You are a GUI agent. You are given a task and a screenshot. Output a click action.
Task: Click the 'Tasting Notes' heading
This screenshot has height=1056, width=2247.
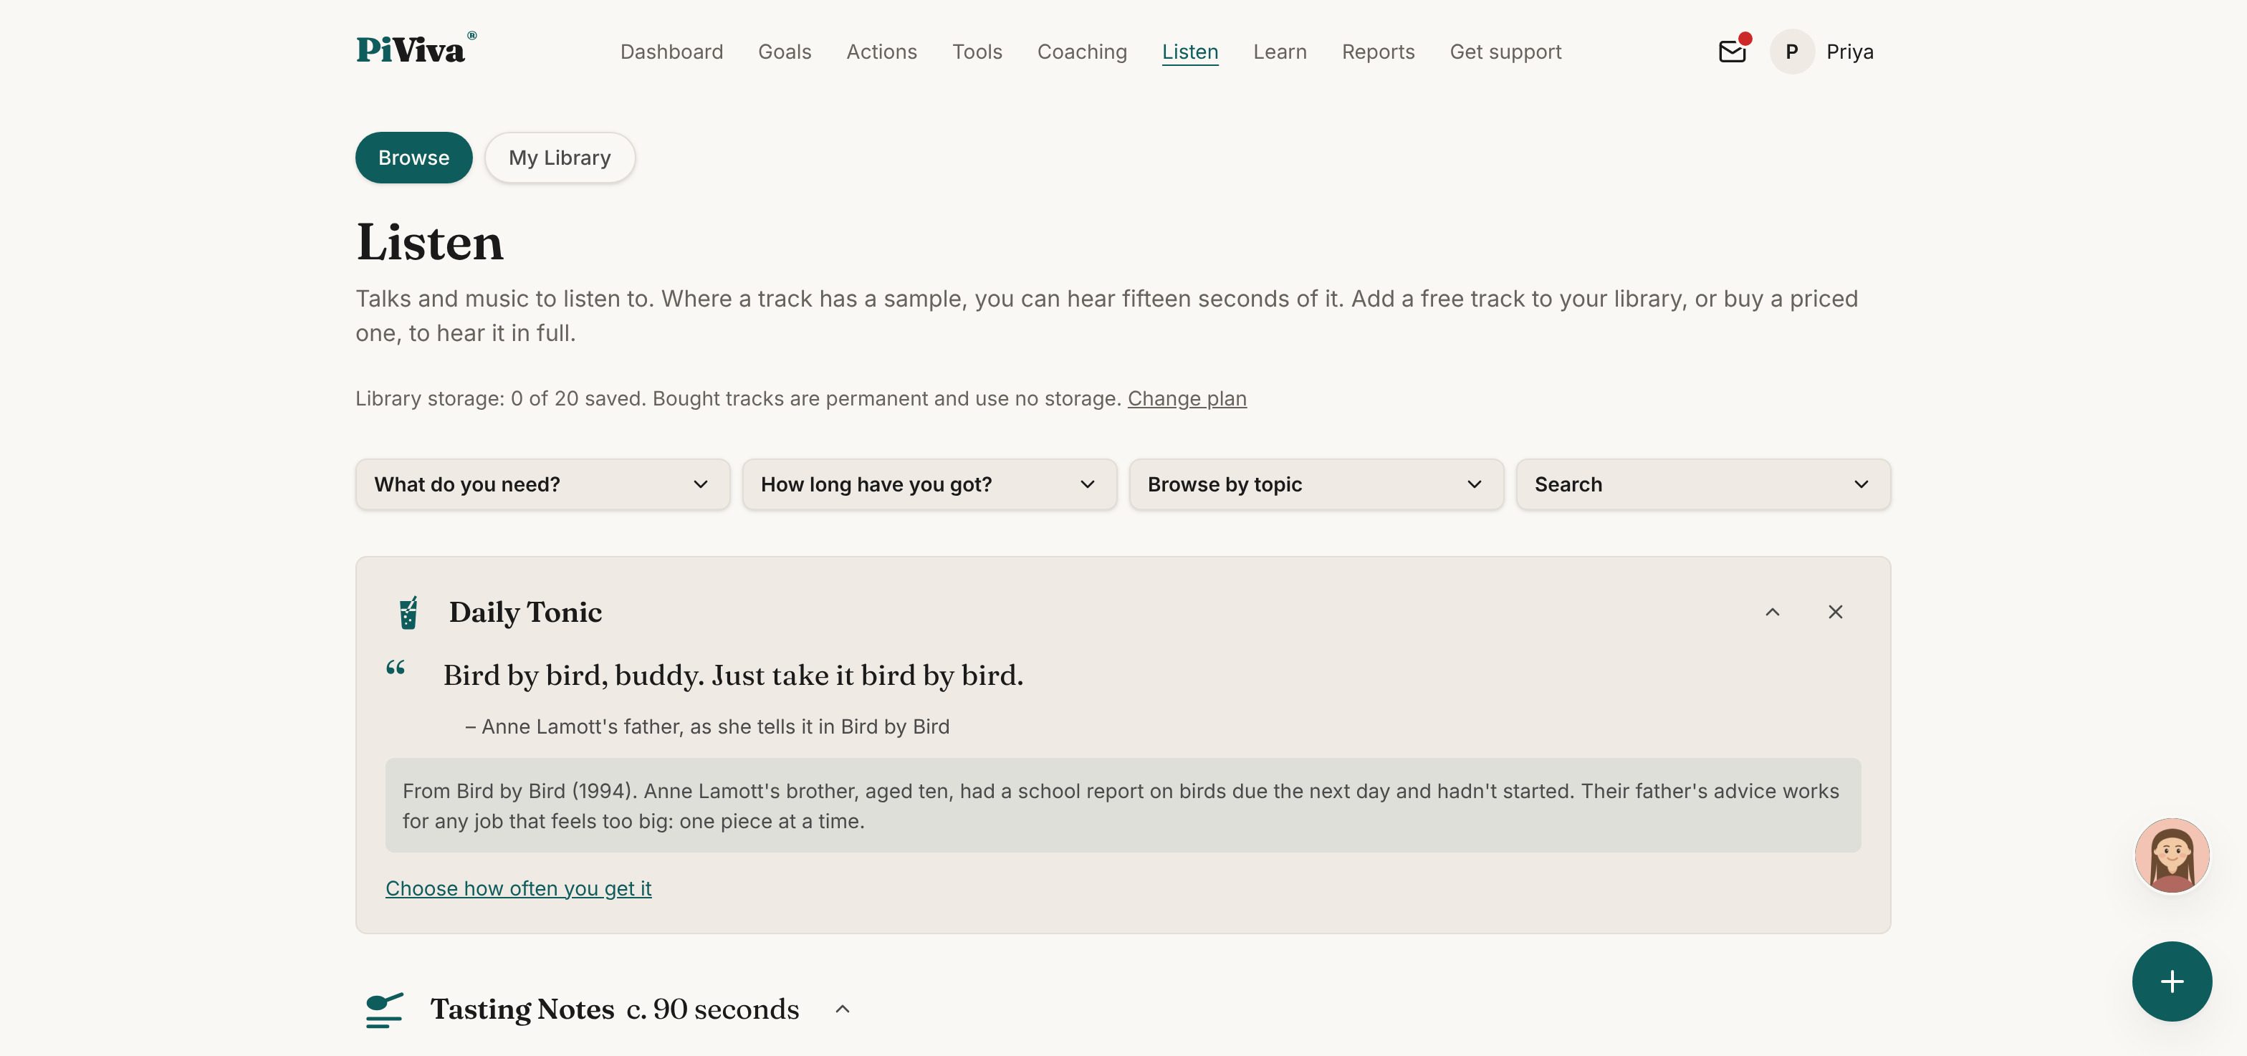[x=522, y=1009]
